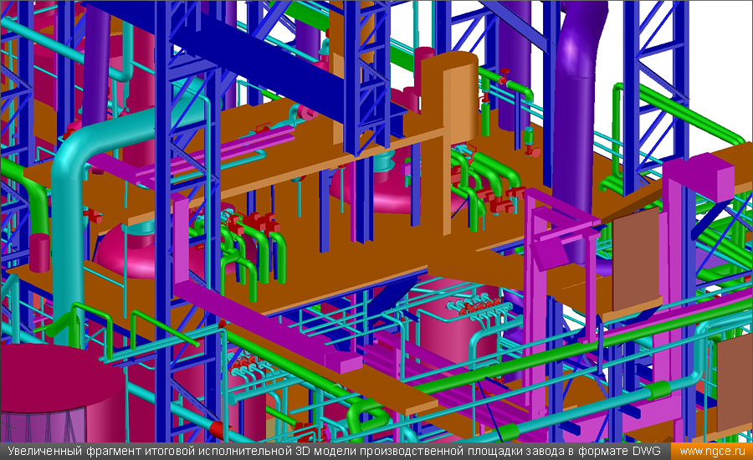Open the www.ngce.ru link
The height and width of the screenshot is (460, 753).
click(x=712, y=452)
